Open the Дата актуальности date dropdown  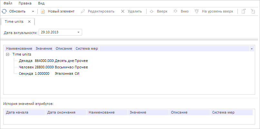tap(78, 32)
